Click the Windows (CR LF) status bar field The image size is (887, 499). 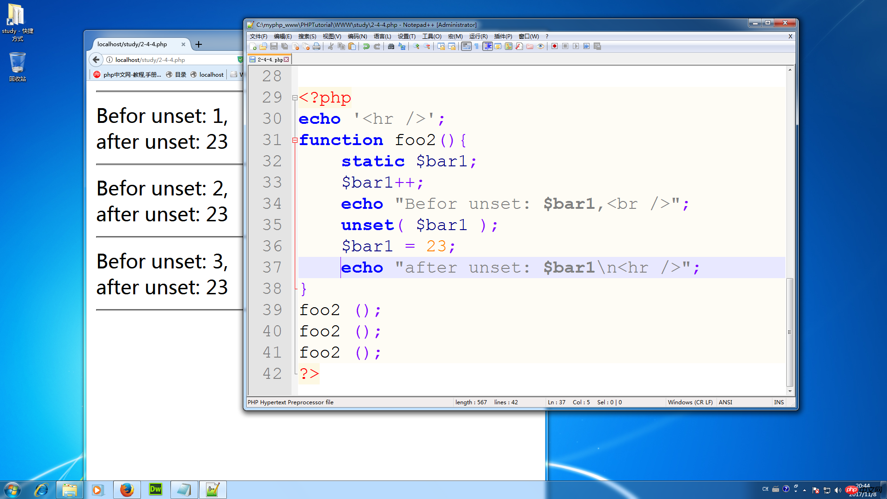690,402
